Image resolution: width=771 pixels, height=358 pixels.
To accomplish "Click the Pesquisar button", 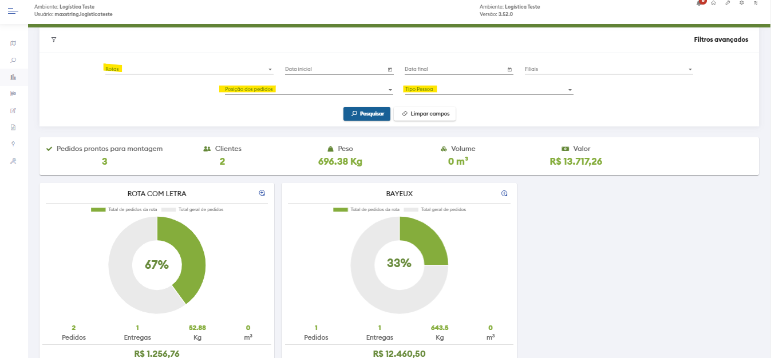I will pos(367,114).
